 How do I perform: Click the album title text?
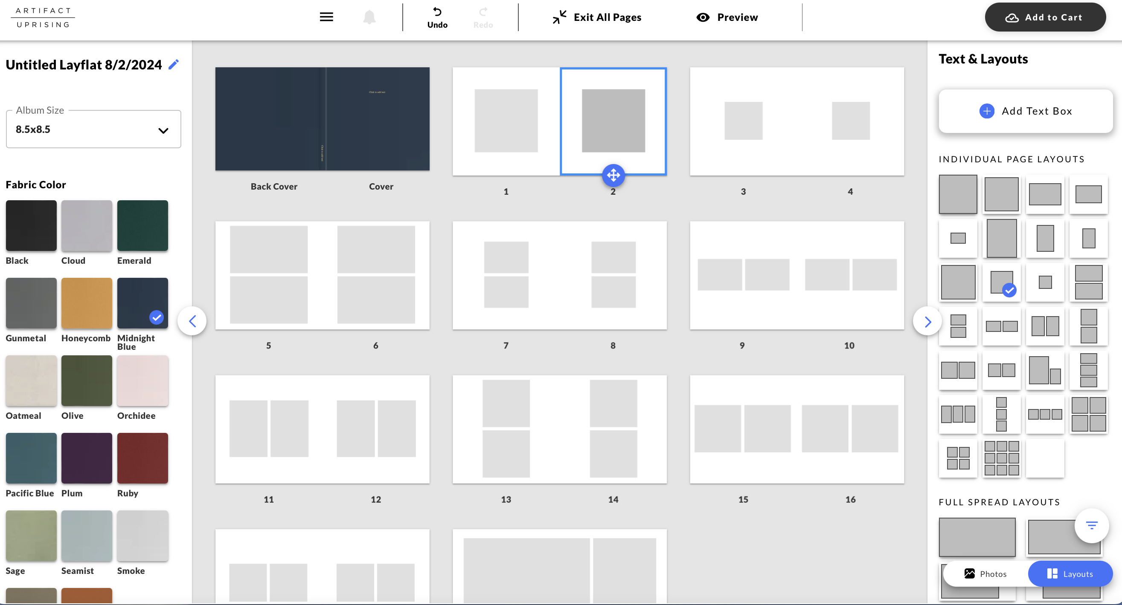pyautogui.click(x=84, y=65)
